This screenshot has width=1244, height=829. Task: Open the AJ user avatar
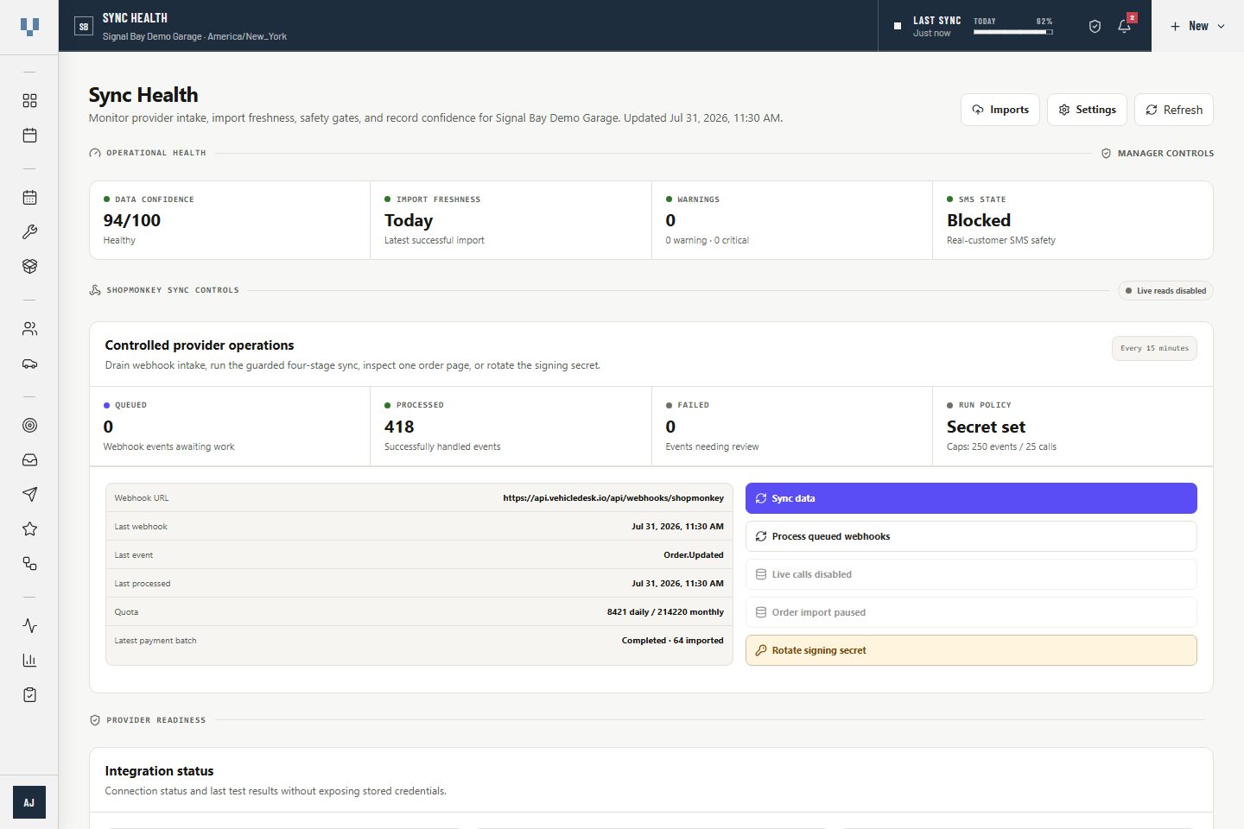[x=29, y=802]
